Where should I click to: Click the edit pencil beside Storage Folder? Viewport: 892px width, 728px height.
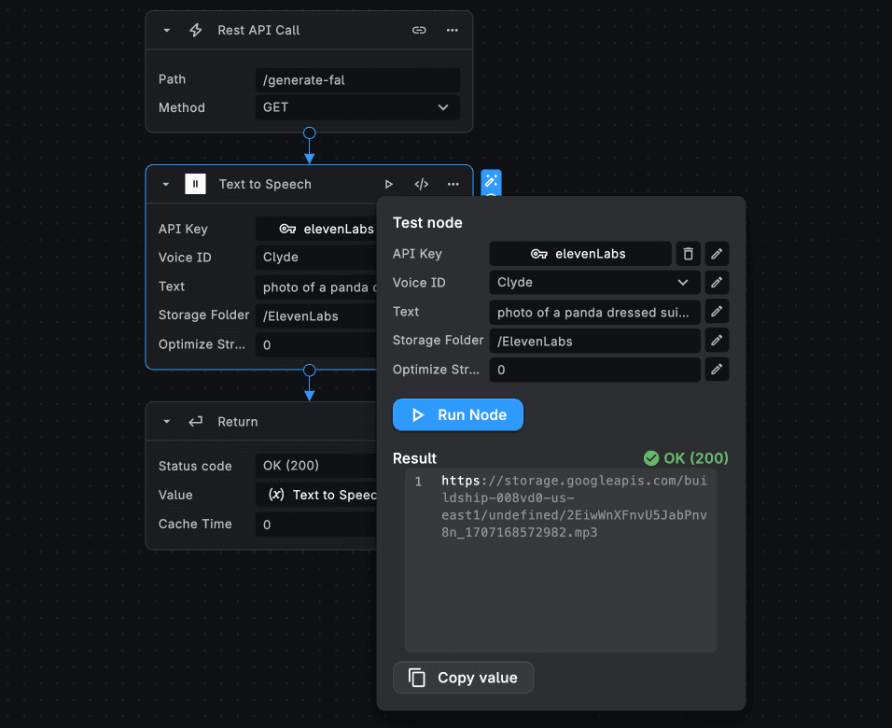click(717, 341)
